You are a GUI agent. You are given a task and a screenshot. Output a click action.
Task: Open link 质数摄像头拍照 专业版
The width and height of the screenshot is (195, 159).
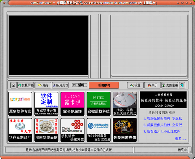pyautogui.click(x=162, y=118)
